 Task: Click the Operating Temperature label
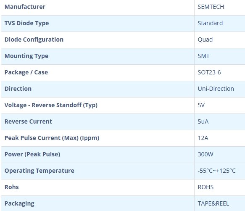(40, 171)
